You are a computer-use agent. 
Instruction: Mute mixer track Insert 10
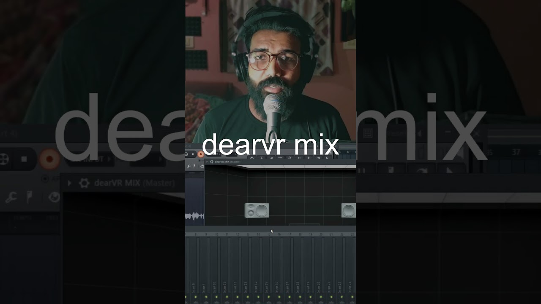[x=216, y=297]
